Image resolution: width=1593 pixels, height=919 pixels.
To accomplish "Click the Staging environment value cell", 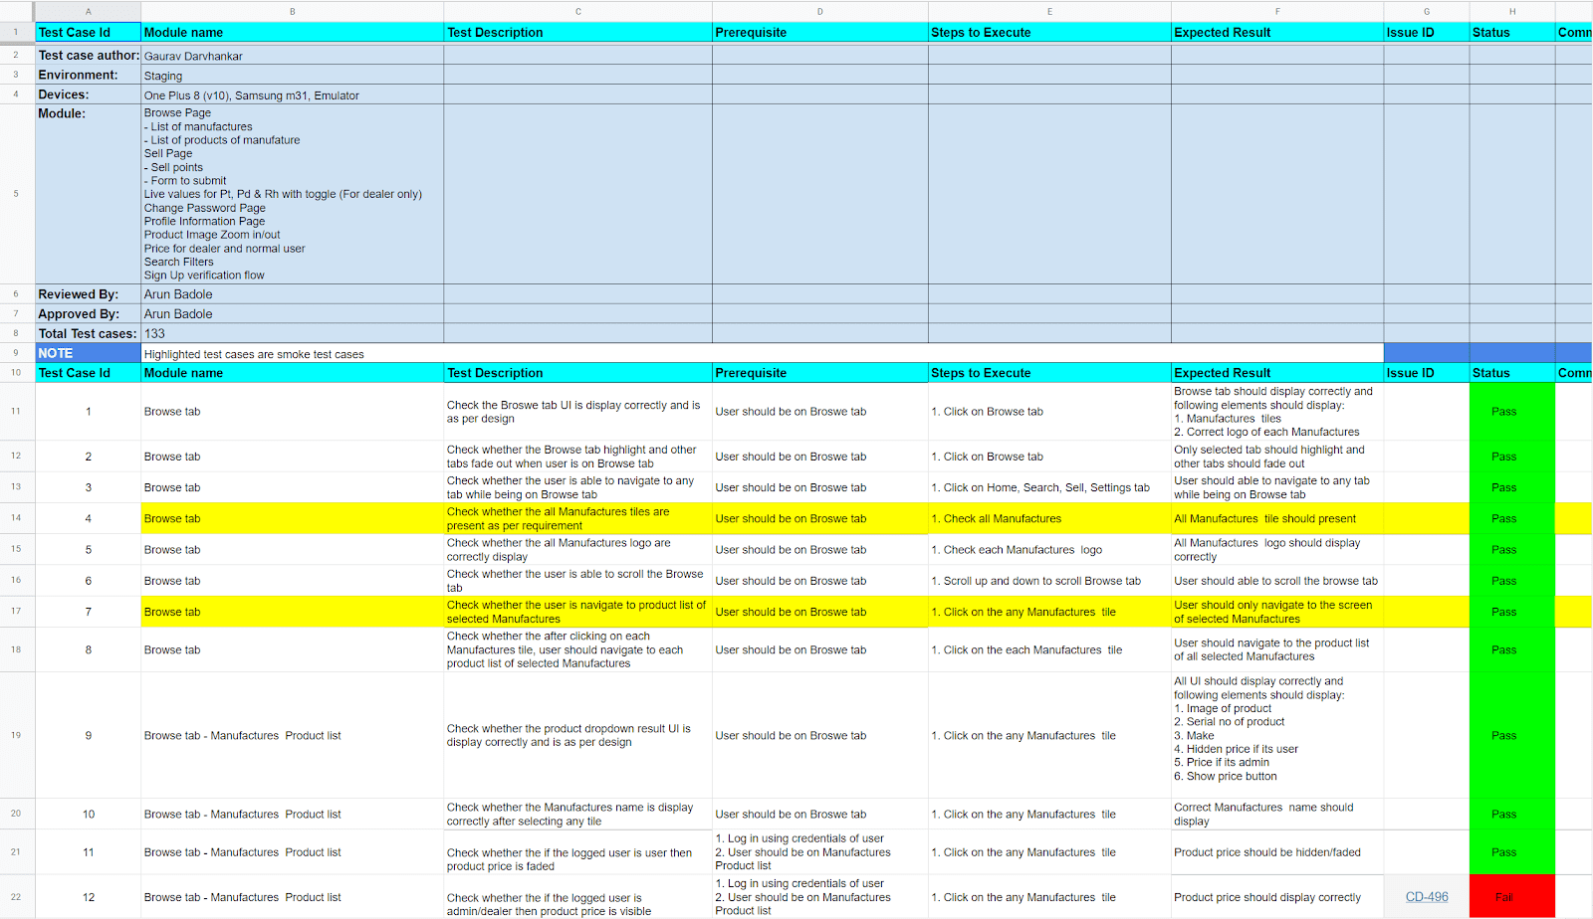I will point(292,75).
